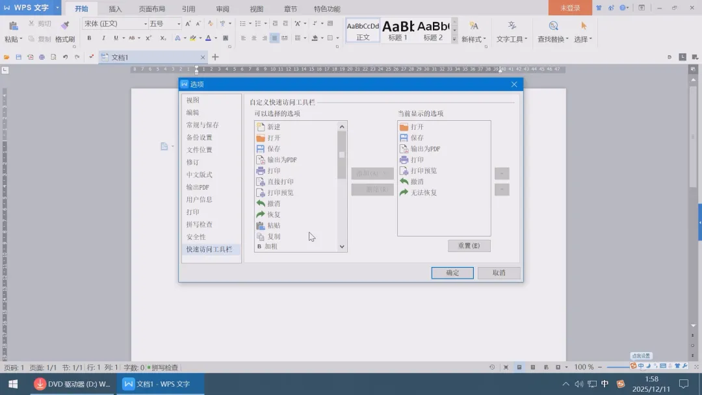This screenshot has height=395, width=702.
Task: Click the 未登录 sign-in button
Action: coord(570,8)
